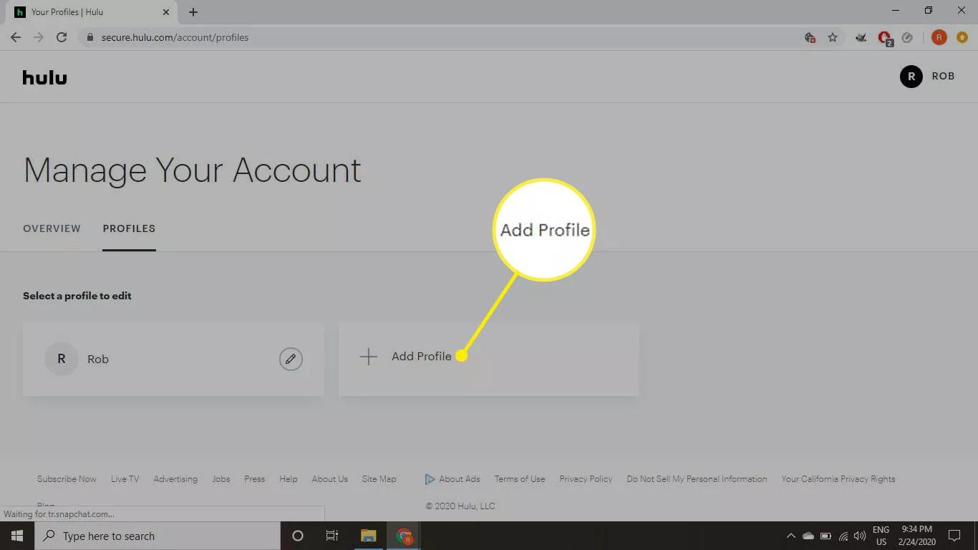Open the Wi-Fi network tray icon
Screen dimensions: 978x550
pos(843,536)
